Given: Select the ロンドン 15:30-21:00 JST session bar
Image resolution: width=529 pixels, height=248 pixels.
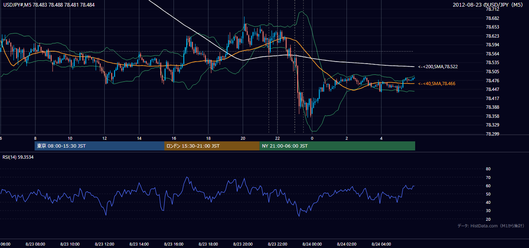Looking at the screenshot, I should point(212,146).
